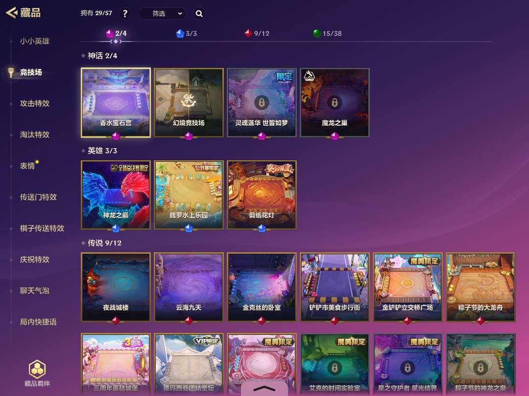Jump to red gem 9/12 rarity marker
Viewport: 529px width, 396px height.
click(257, 33)
